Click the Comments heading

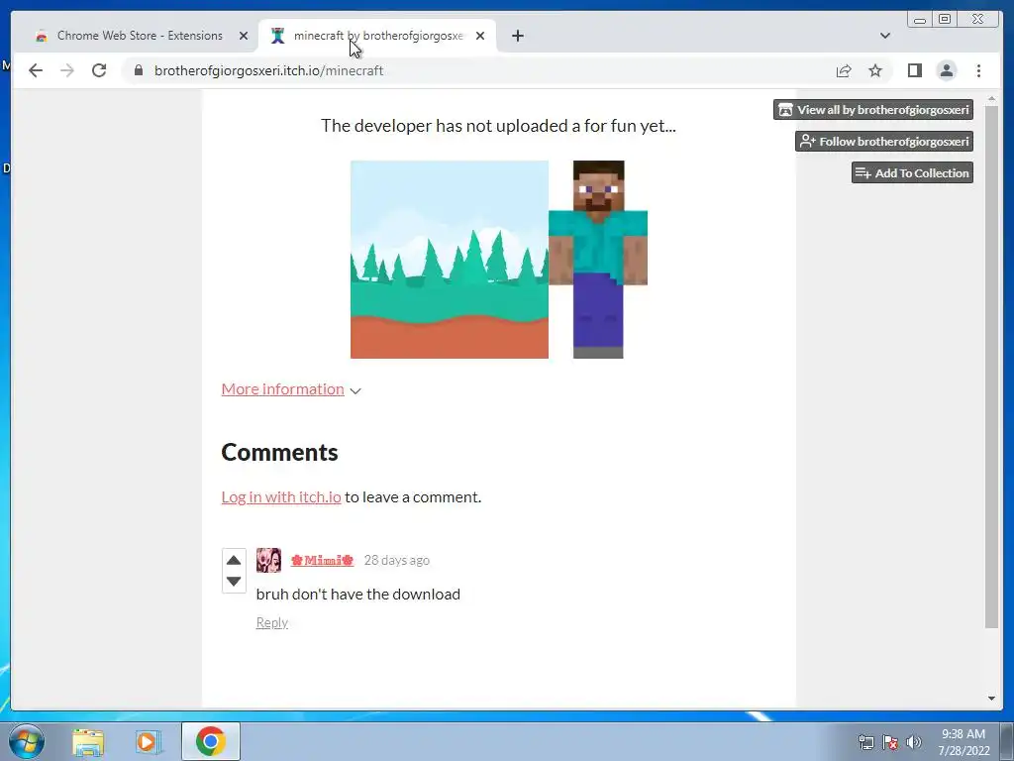279,452
